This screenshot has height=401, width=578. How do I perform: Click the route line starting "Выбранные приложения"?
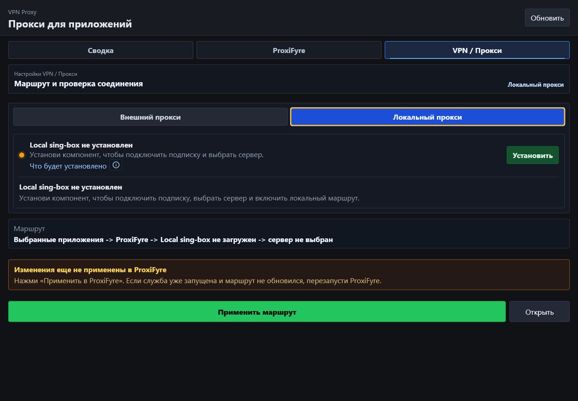click(173, 239)
